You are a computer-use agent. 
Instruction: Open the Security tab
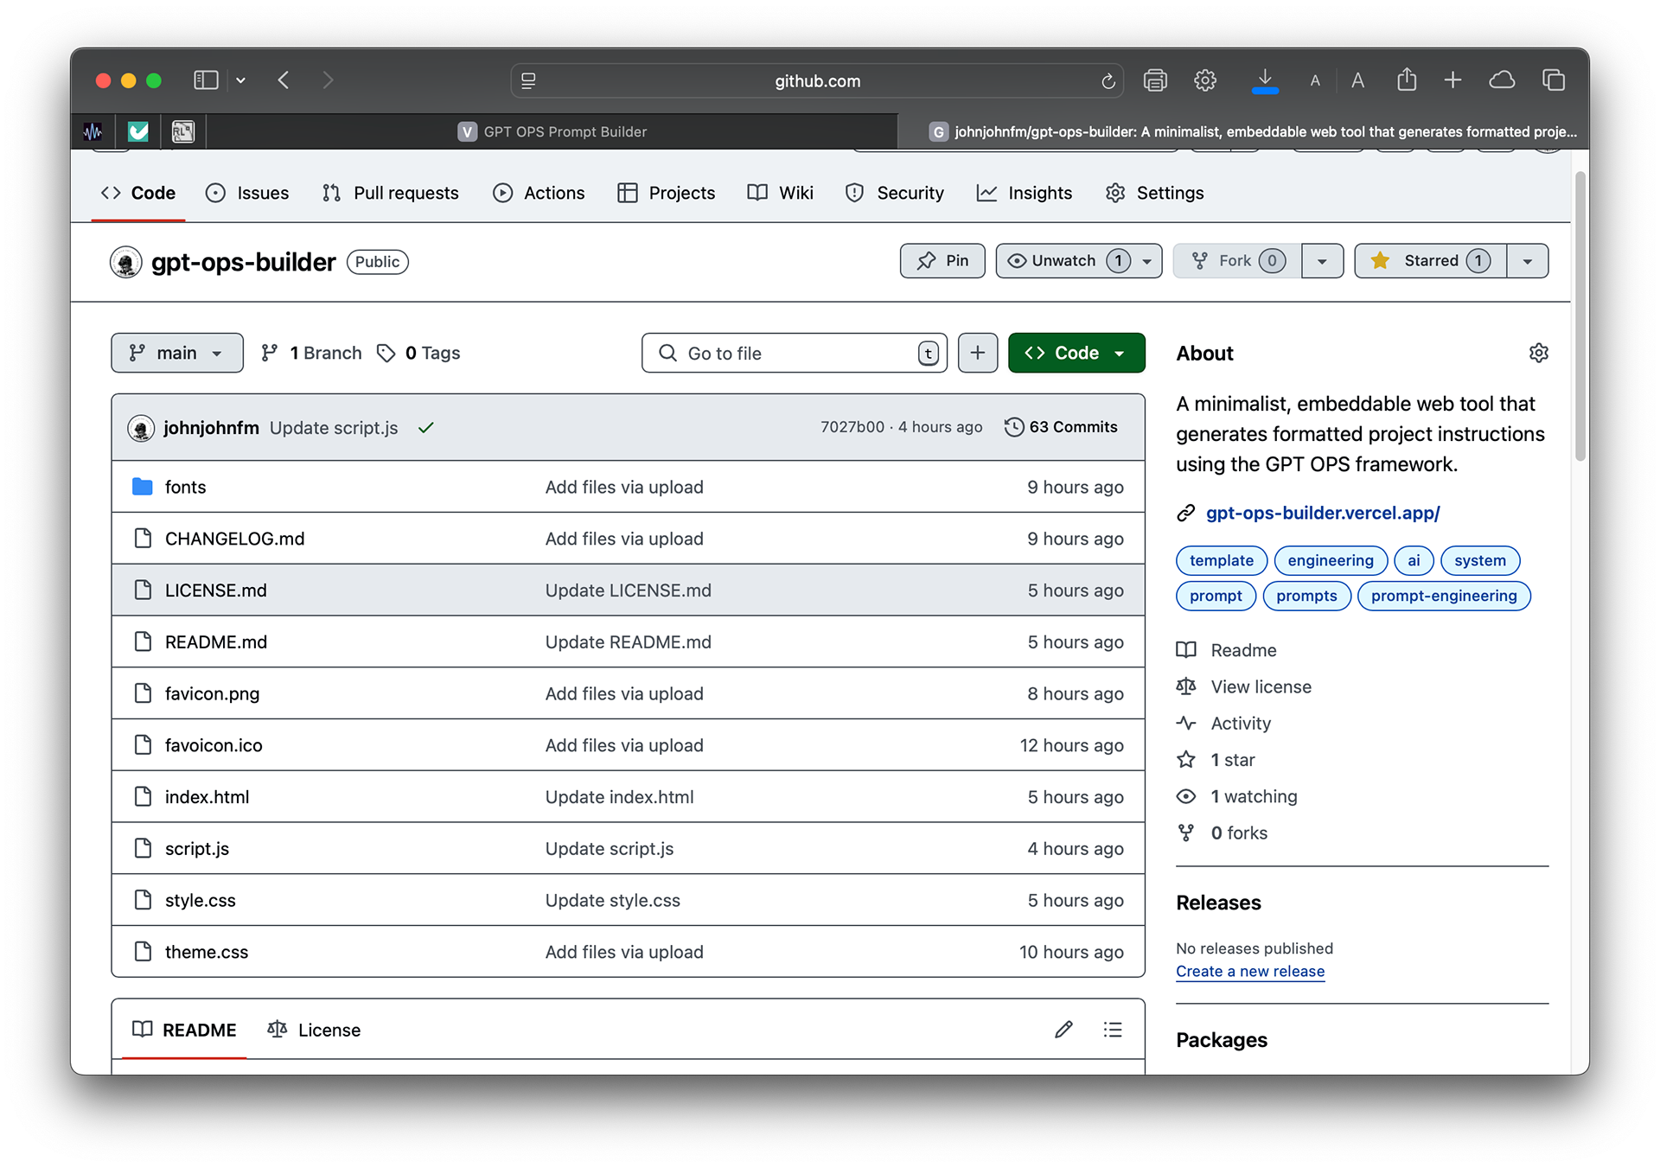coord(895,193)
